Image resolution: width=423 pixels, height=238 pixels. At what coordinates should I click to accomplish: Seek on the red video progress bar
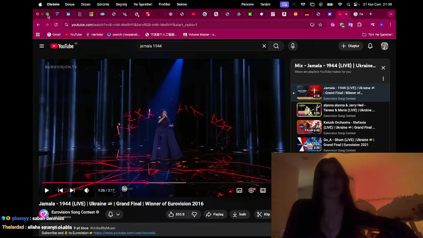(x=156, y=182)
